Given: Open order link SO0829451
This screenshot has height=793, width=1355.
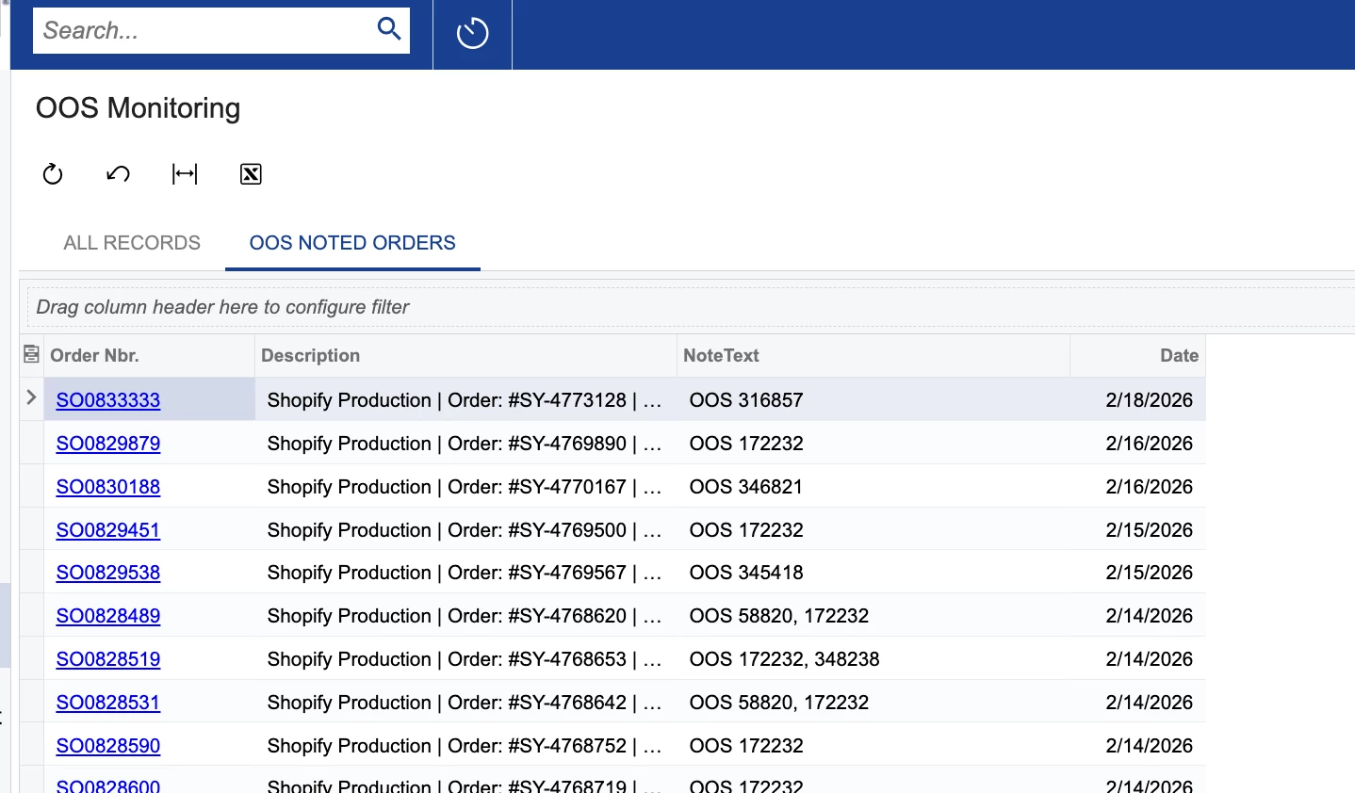Looking at the screenshot, I should (x=108, y=530).
